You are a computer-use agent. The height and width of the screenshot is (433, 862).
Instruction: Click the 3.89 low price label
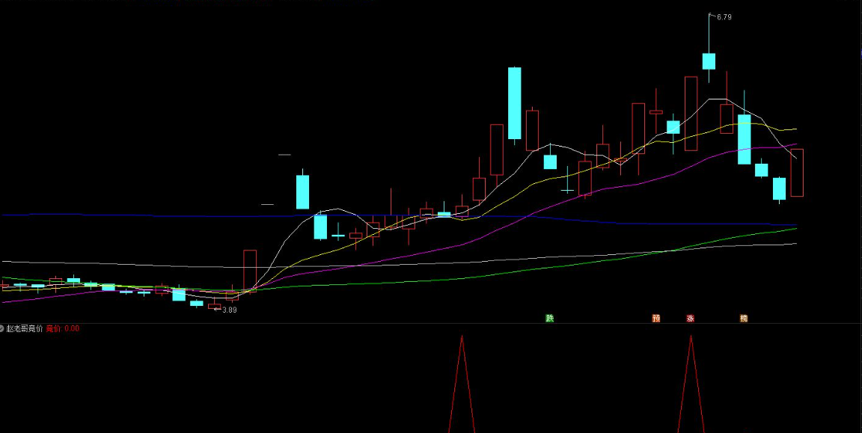[229, 310]
